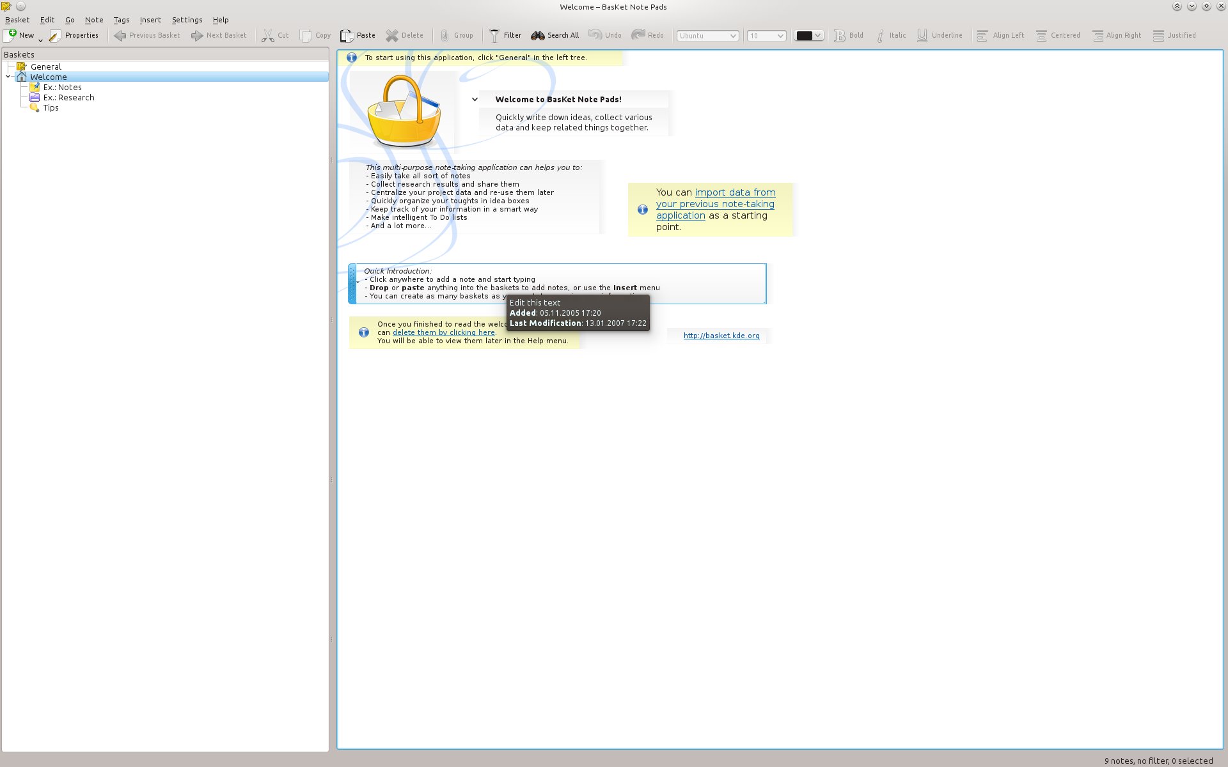Open the Insert menu
The width and height of the screenshot is (1228, 767).
tap(150, 20)
